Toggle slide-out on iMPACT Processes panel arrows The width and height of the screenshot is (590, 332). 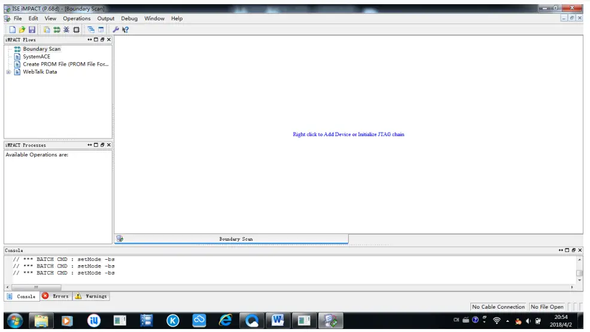tap(90, 145)
